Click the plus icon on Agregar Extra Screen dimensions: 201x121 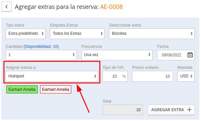click(x=189, y=110)
